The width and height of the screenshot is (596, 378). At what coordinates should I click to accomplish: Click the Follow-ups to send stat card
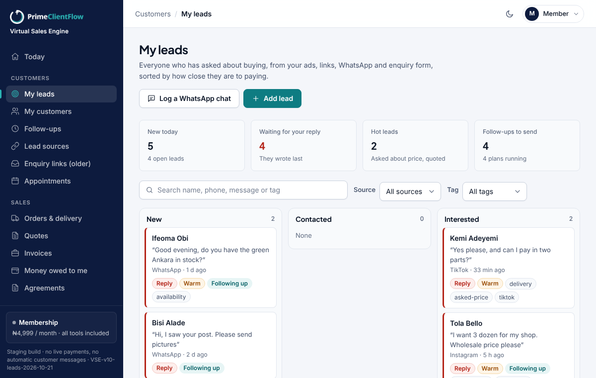tap(527, 145)
